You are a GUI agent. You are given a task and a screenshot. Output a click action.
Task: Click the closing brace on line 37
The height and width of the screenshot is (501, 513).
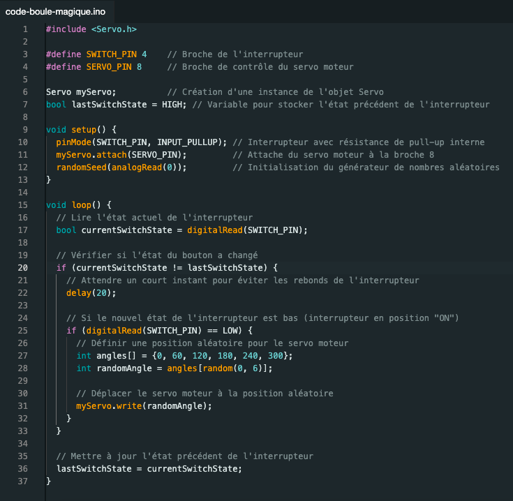(48, 481)
